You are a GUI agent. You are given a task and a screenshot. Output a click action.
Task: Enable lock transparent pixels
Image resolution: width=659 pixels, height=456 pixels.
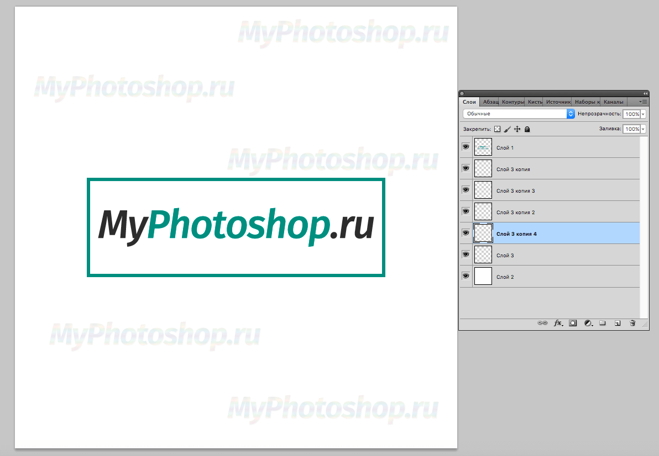coord(497,129)
